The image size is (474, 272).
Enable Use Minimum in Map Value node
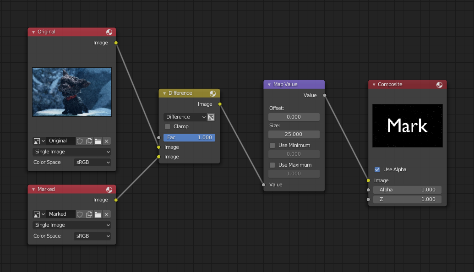pyautogui.click(x=272, y=145)
